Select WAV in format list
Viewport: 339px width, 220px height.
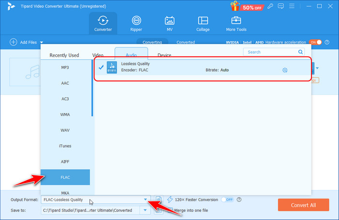click(x=65, y=130)
